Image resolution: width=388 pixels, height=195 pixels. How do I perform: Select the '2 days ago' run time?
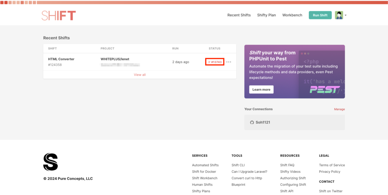click(x=181, y=62)
